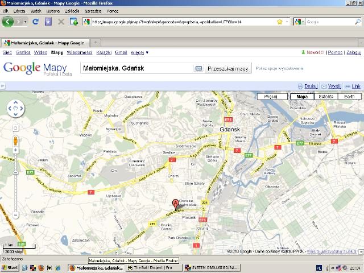Expand the Więcej... map layers dropdown
Screen dimensions: 364x273
[x=272, y=97]
